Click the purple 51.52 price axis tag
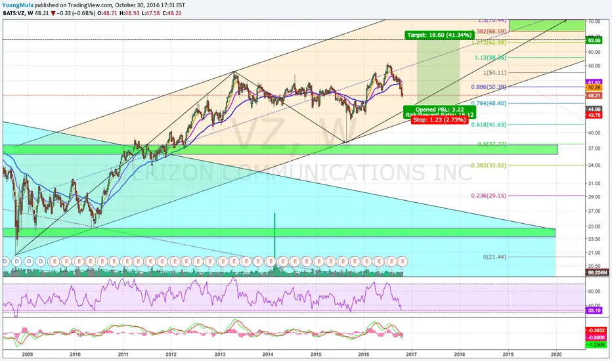This screenshot has height=361, width=612. click(594, 82)
